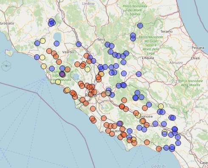Click the L'Aquila city label
Image resolution: width=208 pixels, height=168 pixels.
coord(148,58)
